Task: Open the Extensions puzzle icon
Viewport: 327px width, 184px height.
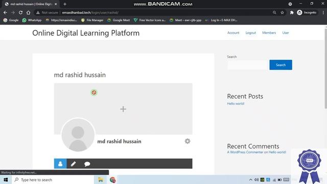Action: tap(292, 12)
